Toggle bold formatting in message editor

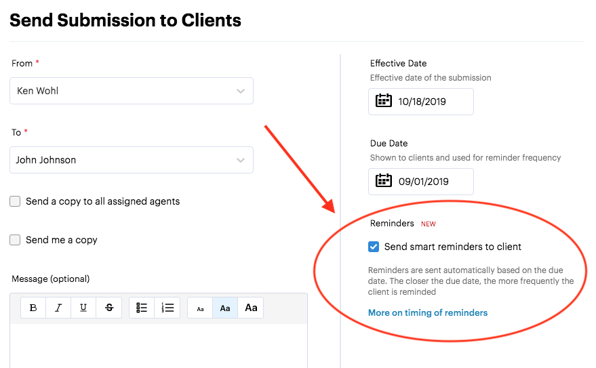(x=33, y=308)
